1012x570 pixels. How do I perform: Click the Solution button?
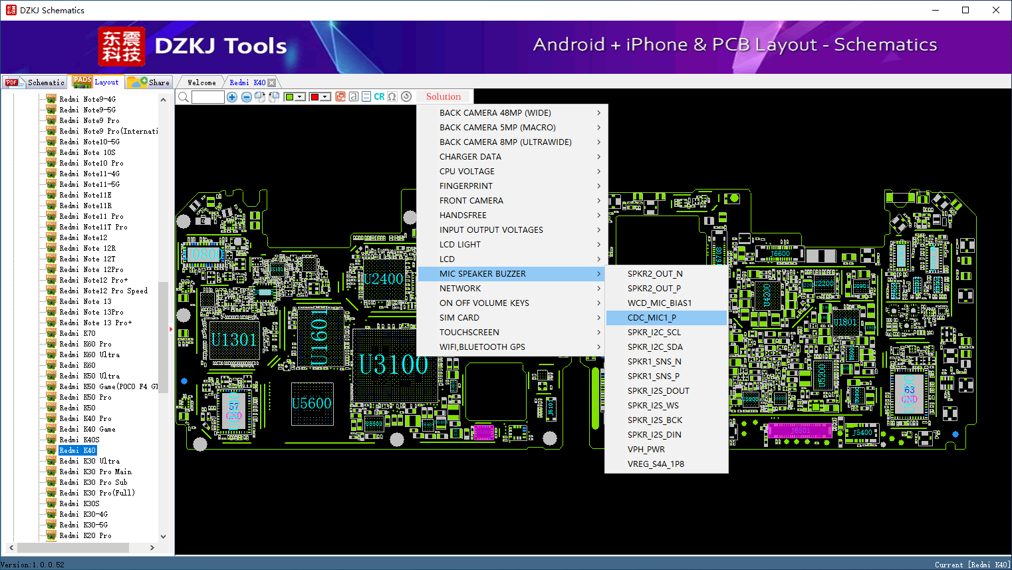pos(443,97)
